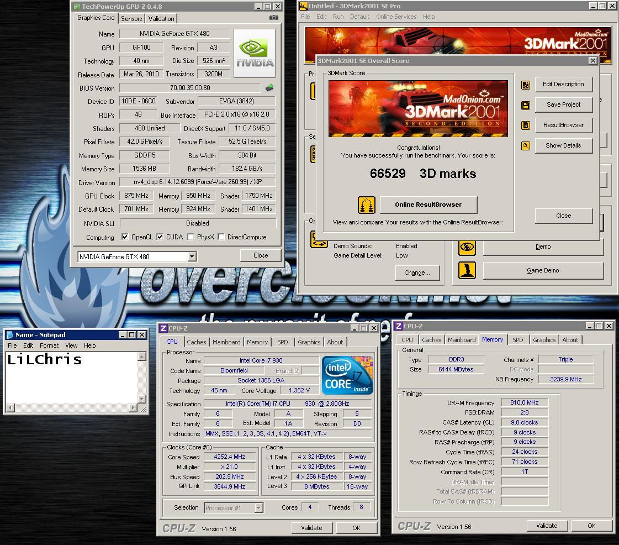This screenshot has width=619, height=545.
Task: Click the Demo button in 3DMark2001
Action: pos(543,247)
